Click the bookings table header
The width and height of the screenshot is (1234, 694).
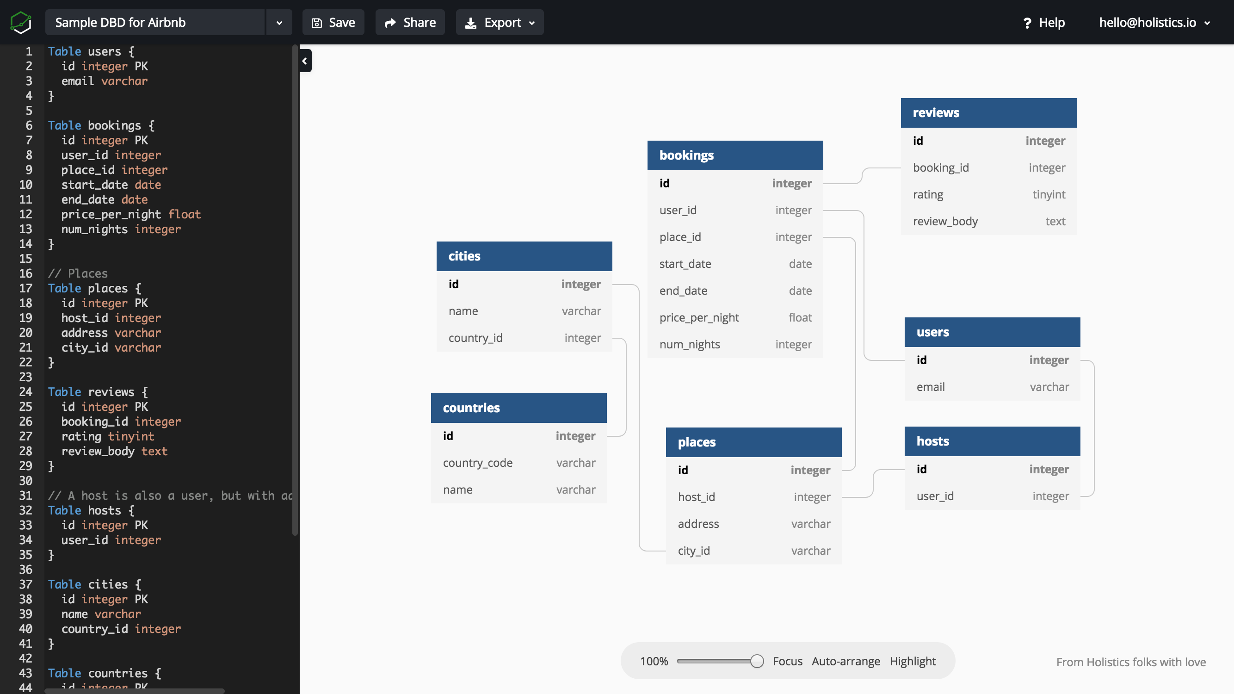click(x=735, y=155)
